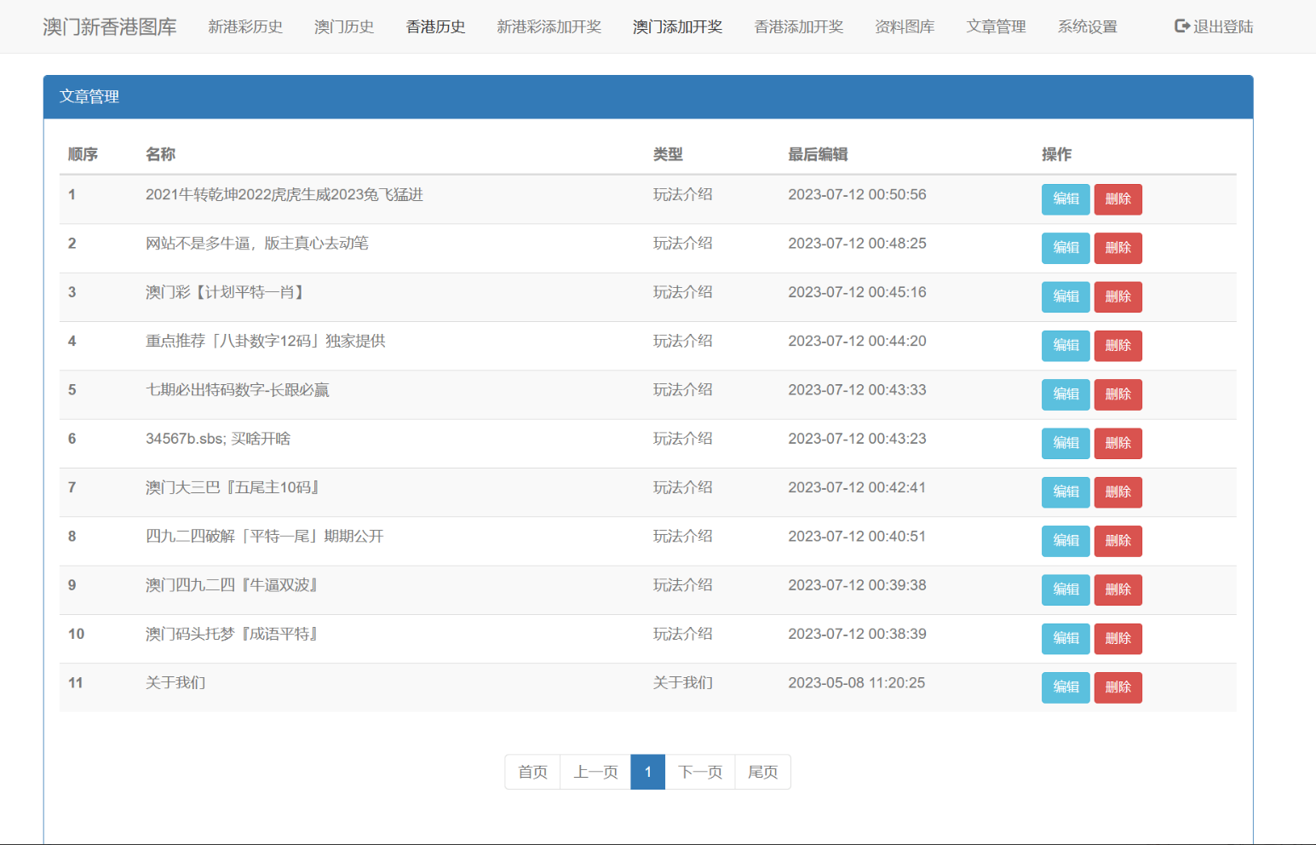Jump to 尾页 last page
This screenshot has height=845, width=1316.
pos(762,772)
